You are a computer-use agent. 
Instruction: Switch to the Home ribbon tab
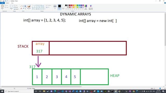tap(7, 3)
